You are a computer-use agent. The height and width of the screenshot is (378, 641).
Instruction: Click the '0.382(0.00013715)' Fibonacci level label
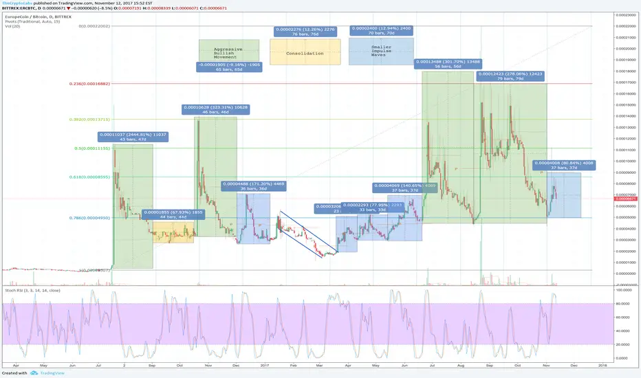(89, 120)
